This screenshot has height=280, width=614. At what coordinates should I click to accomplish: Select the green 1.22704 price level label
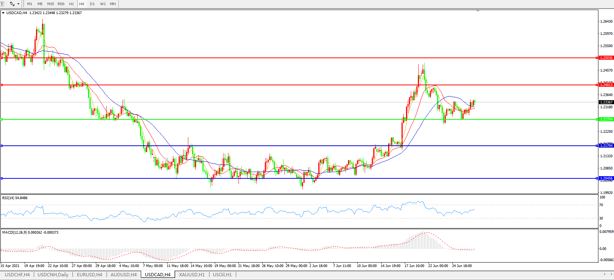(x=606, y=119)
